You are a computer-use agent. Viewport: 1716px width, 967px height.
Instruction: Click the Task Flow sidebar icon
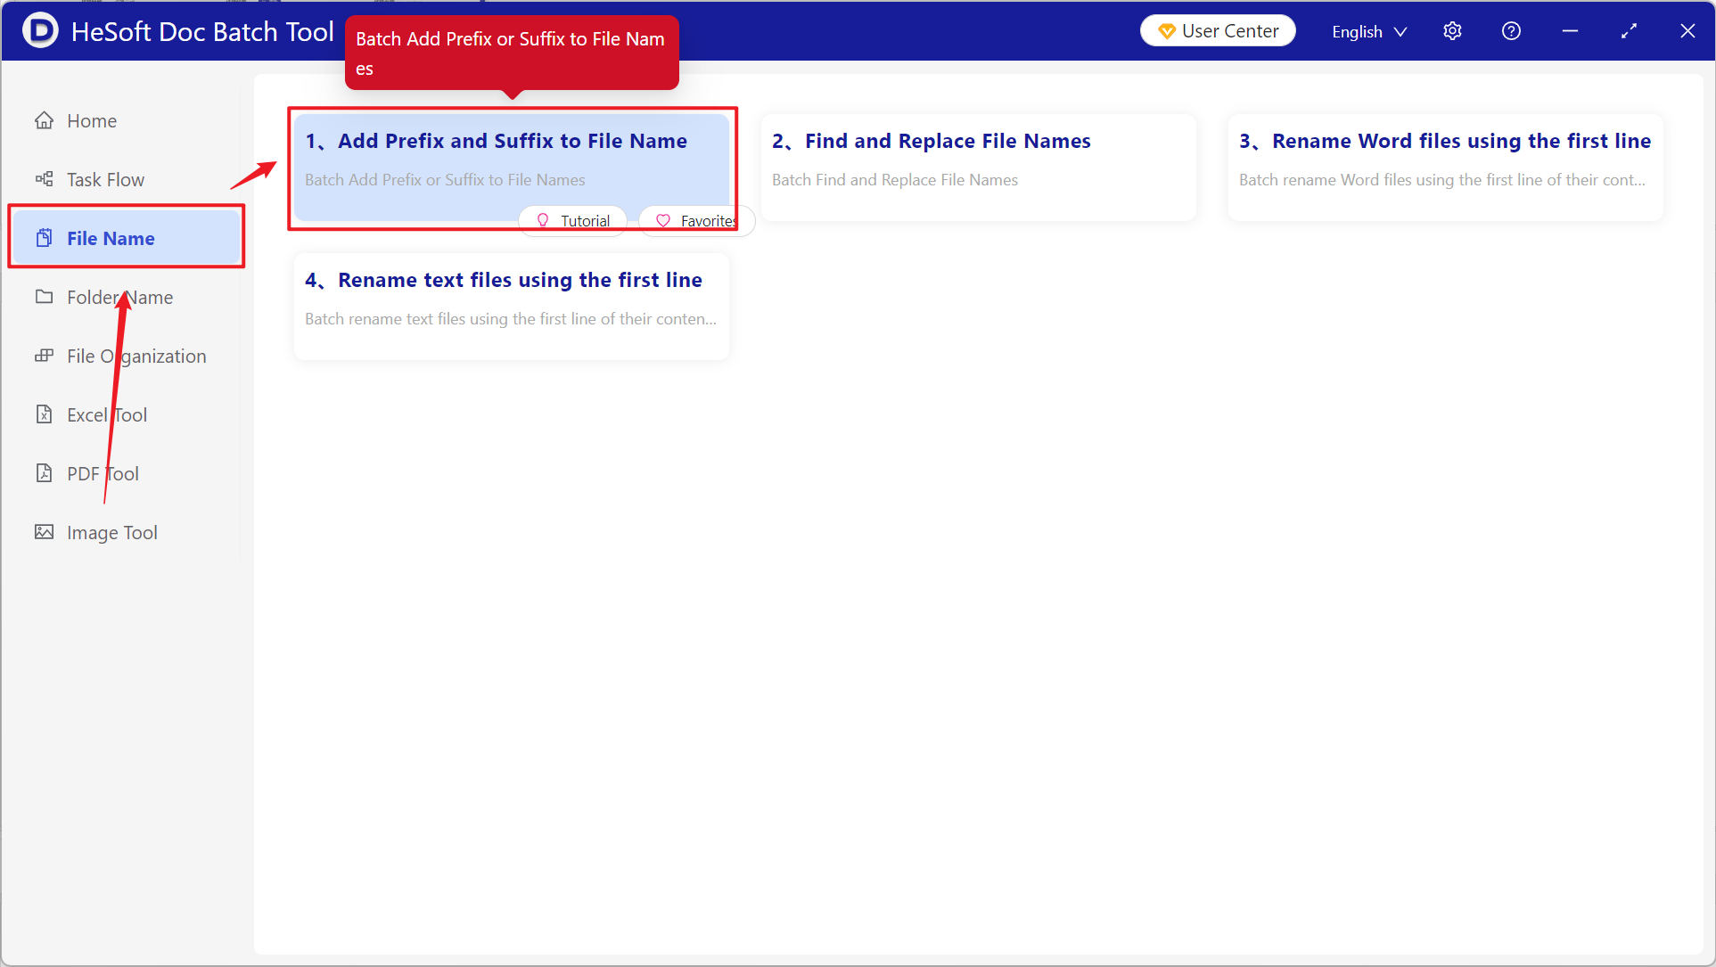coord(44,179)
